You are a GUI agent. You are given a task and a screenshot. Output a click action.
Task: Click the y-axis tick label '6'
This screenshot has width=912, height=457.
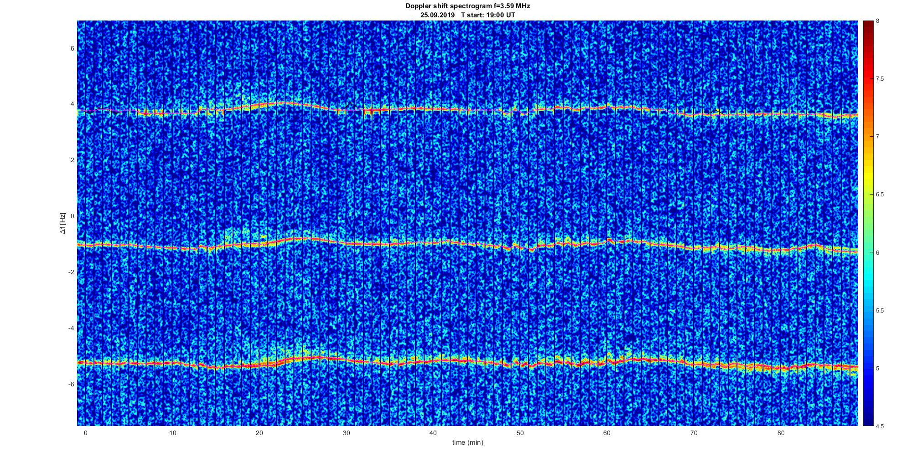(x=72, y=48)
